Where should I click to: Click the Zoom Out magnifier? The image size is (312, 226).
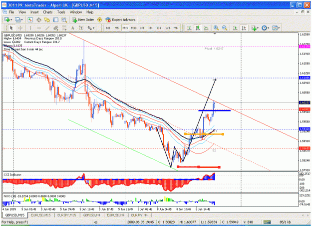pyautogui.click(x=225, y=28)
